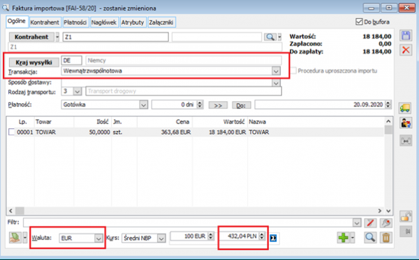Click into the Filtr text field
419x260 pixels.
point(188,222)
